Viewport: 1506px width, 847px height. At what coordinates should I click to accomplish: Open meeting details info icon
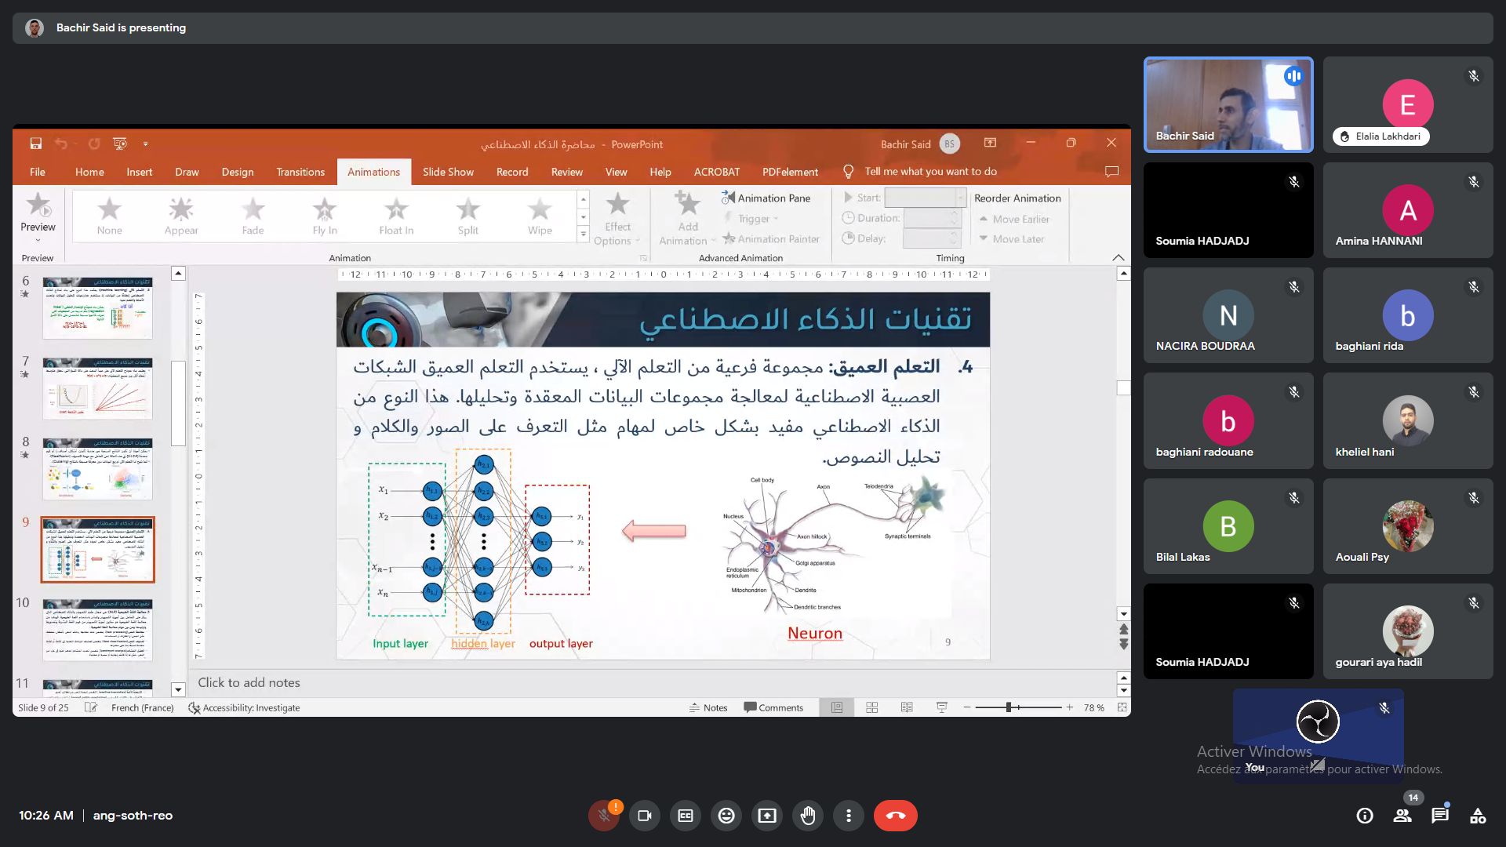coord(1365,816)
